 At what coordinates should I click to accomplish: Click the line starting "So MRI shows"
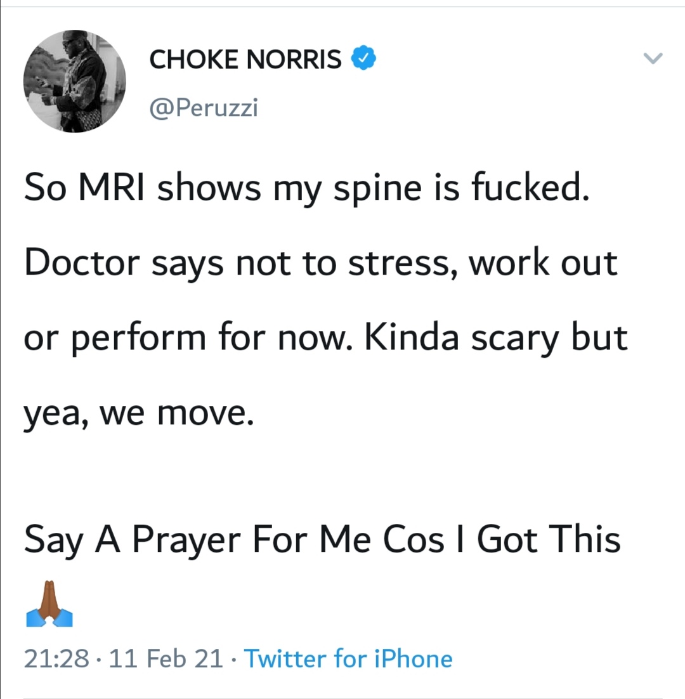307,189
